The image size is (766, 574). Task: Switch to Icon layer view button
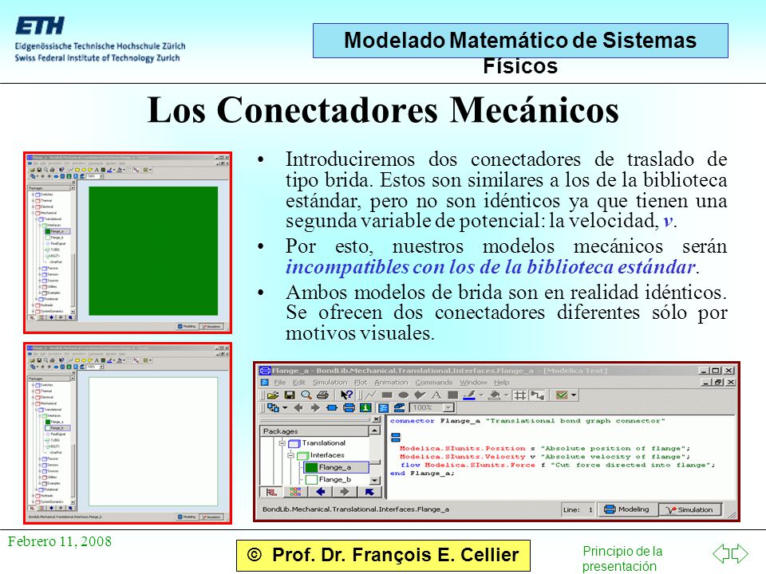pos(332,407)
